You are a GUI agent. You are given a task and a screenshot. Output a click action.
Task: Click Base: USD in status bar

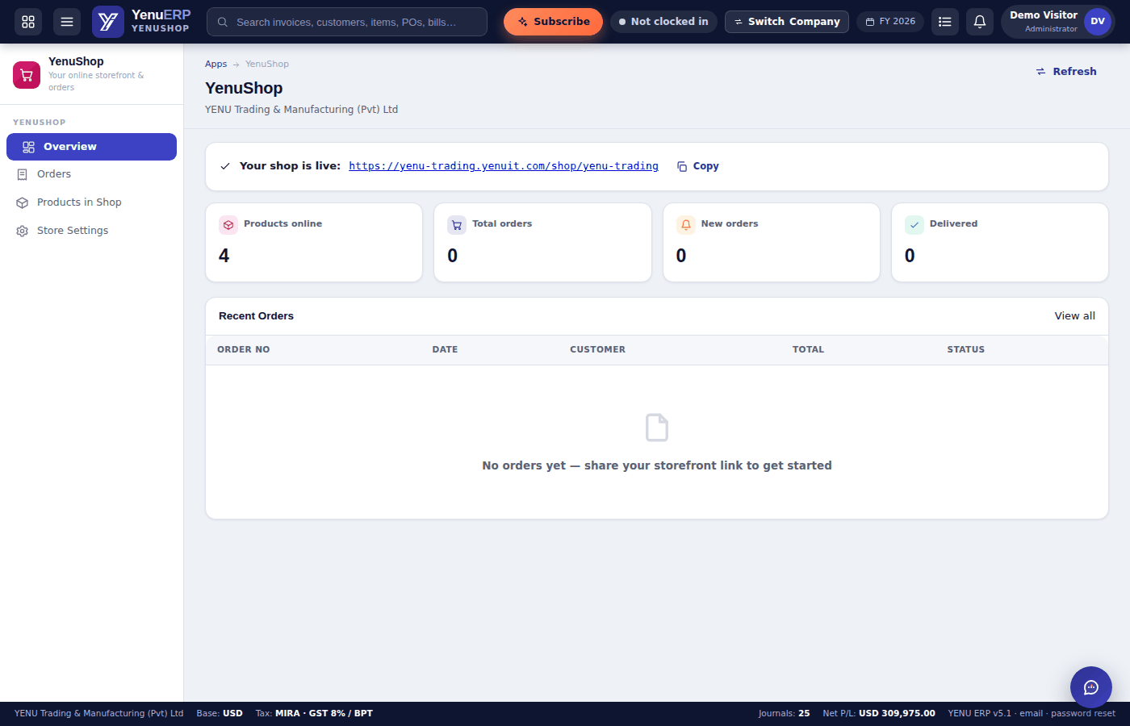coord(220,713)
